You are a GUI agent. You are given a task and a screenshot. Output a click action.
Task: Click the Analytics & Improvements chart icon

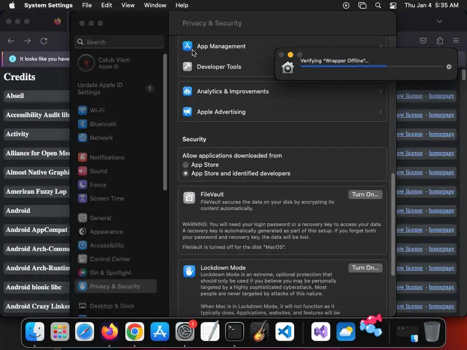point(187,91)
